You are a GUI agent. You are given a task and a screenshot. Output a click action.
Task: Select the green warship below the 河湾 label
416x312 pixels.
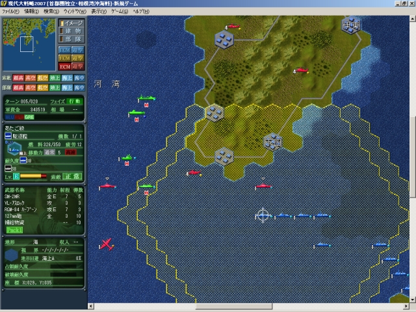click(x=146, y=98)
